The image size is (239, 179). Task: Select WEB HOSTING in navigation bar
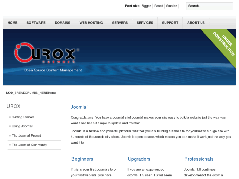coord(91,23)
